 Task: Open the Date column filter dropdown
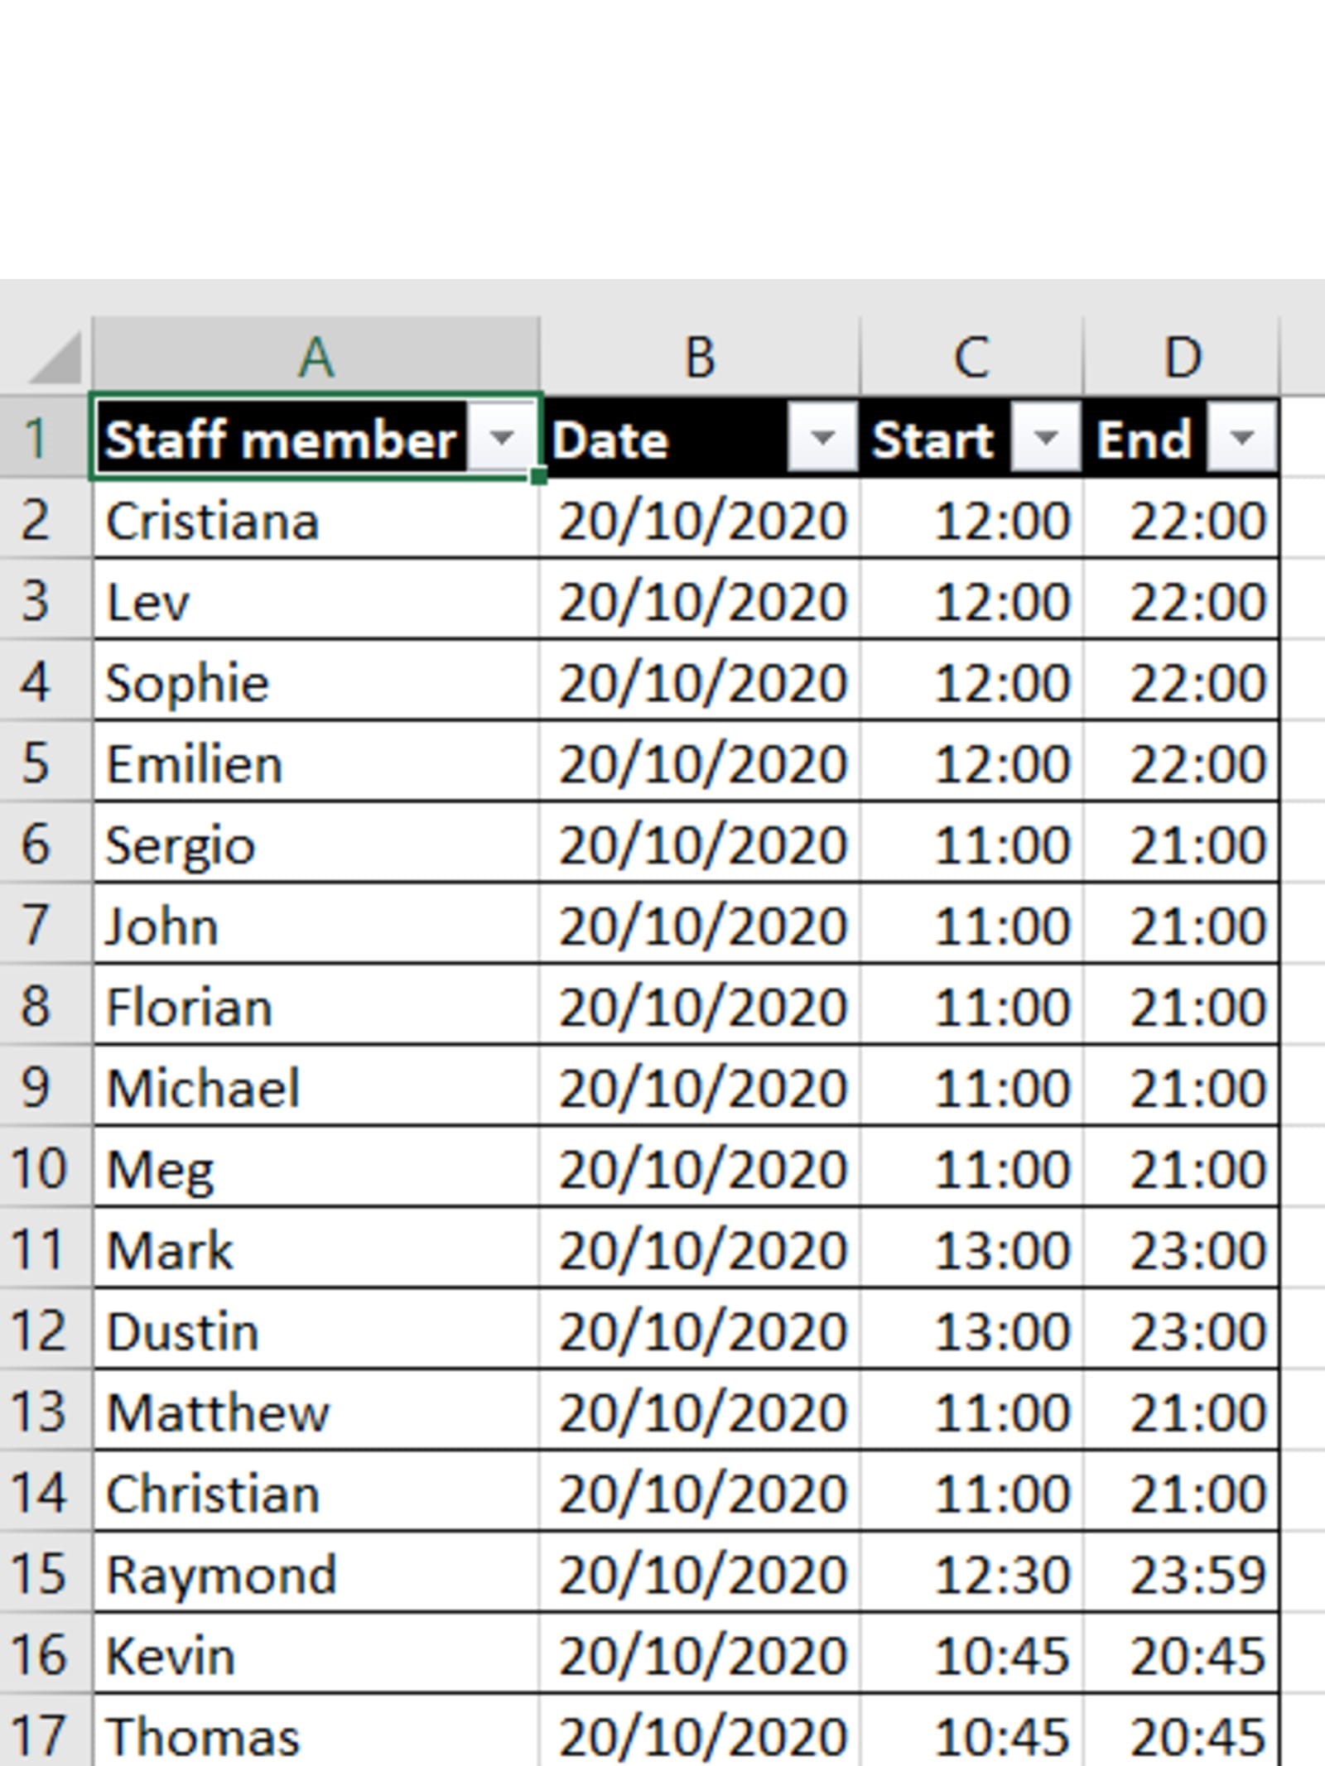click(821, 437)
